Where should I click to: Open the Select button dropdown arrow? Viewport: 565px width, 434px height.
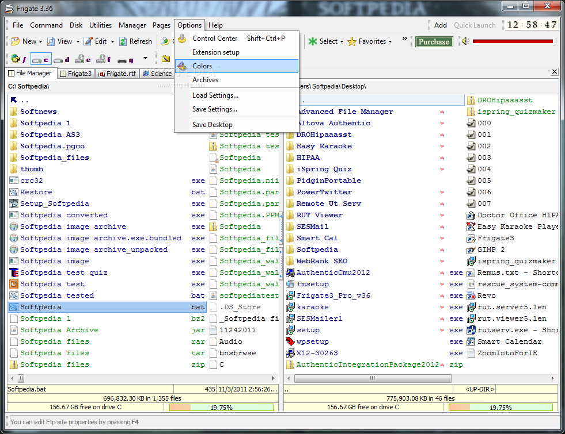click(x=342, y=42)
